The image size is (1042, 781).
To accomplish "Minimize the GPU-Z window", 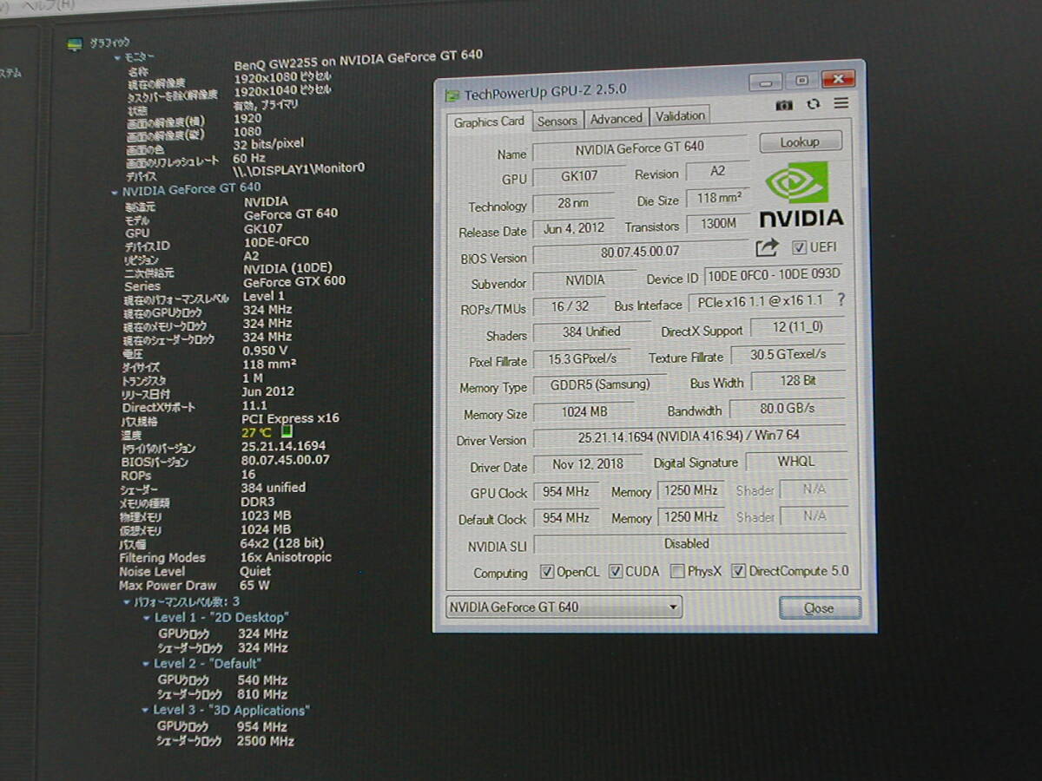I will click(765, 82).
